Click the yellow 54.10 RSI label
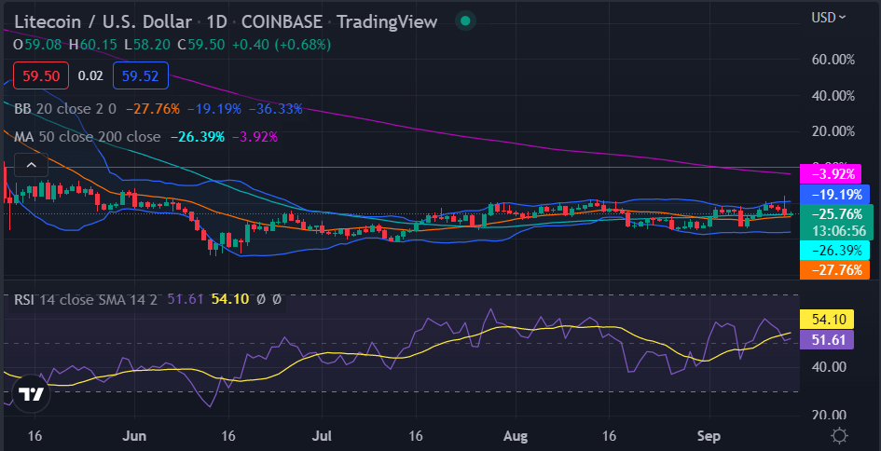 tap(827, 320)
